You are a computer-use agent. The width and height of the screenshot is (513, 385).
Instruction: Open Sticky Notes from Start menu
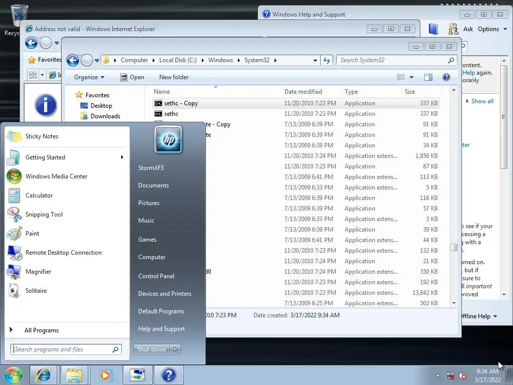click(42, 136)
